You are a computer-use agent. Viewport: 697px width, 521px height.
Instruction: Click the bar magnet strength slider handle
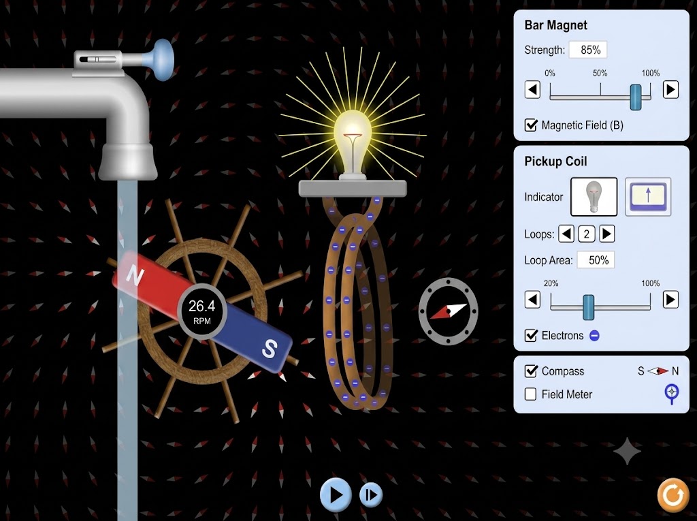(x=636, y=97)
